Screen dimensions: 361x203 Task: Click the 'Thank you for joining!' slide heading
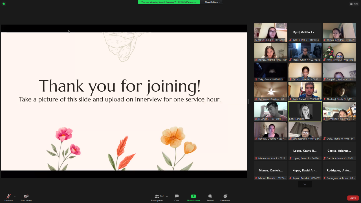(120, 86)
